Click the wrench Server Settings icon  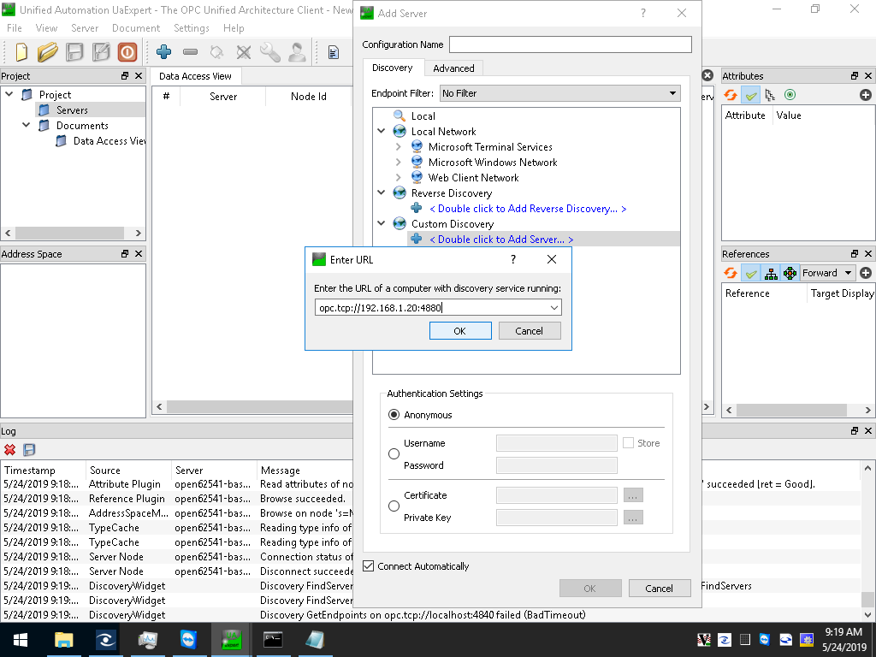270,52
